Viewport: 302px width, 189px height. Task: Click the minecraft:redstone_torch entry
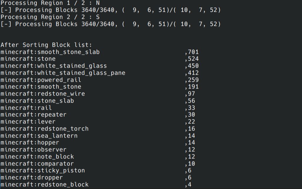click(44, 129)
